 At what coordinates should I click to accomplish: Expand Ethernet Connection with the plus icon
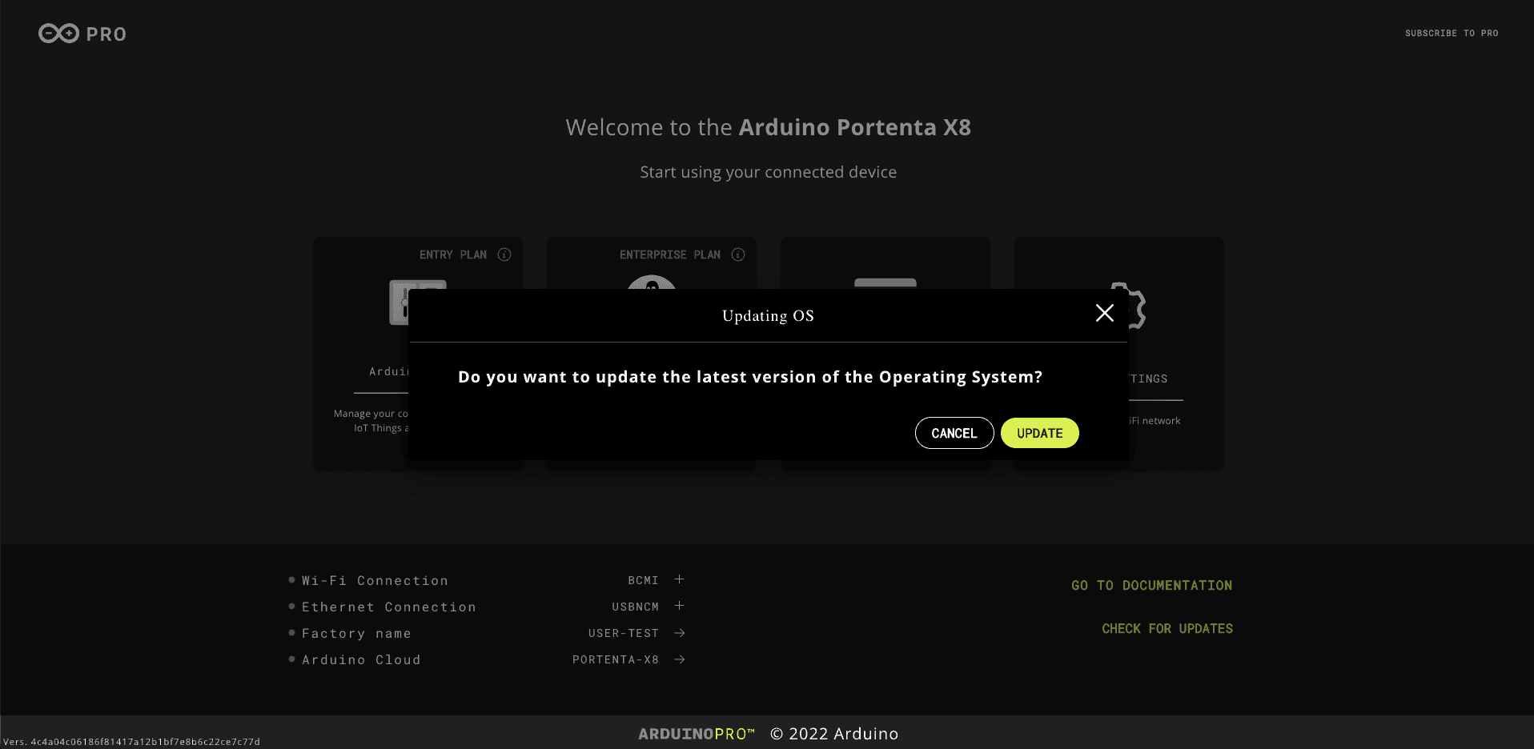679,606
